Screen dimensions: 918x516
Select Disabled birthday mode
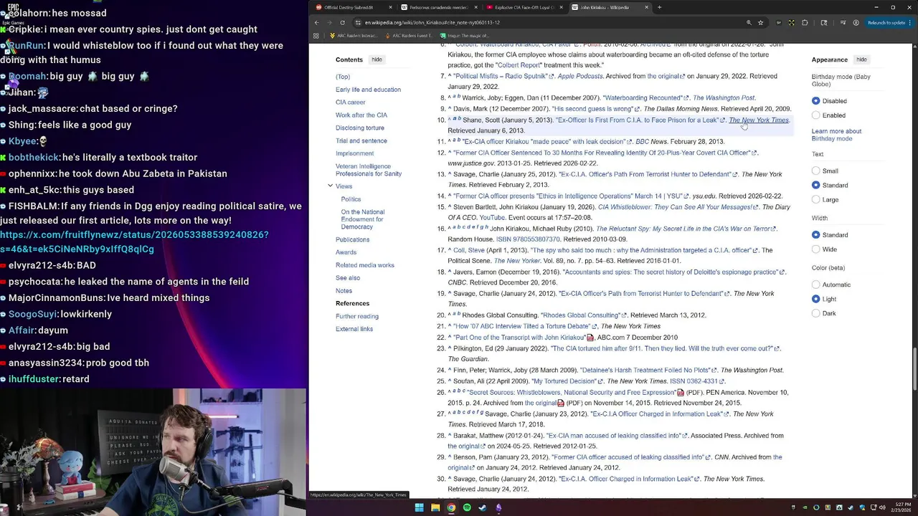point(816,101)
